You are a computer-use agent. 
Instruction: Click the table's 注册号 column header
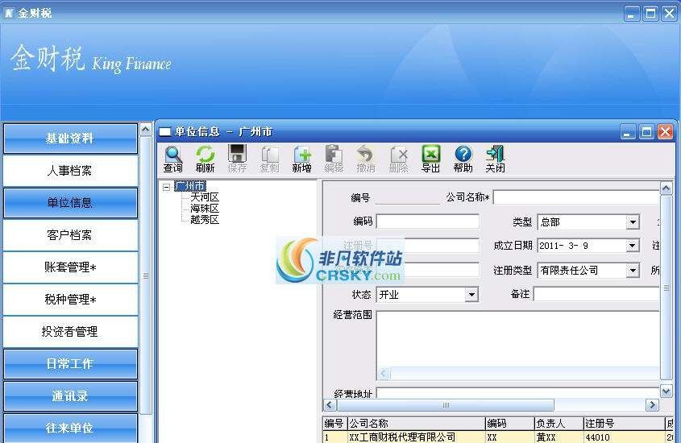624,423
